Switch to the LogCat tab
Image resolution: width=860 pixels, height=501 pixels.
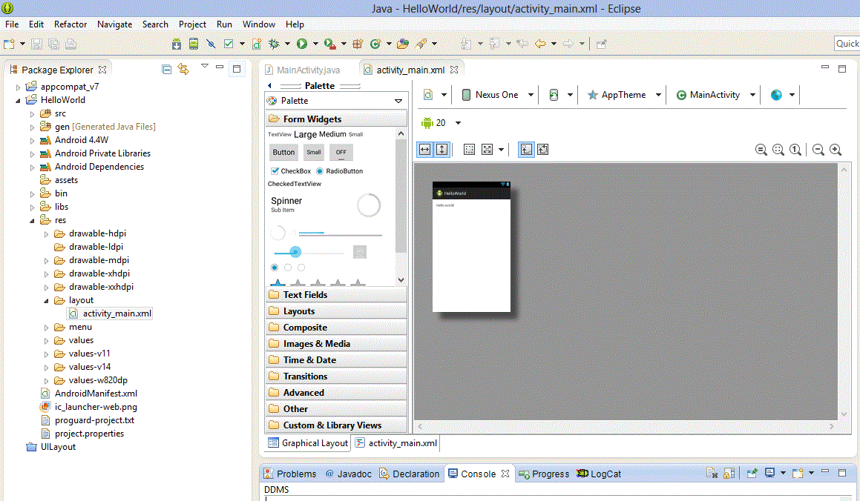(599, 474)
